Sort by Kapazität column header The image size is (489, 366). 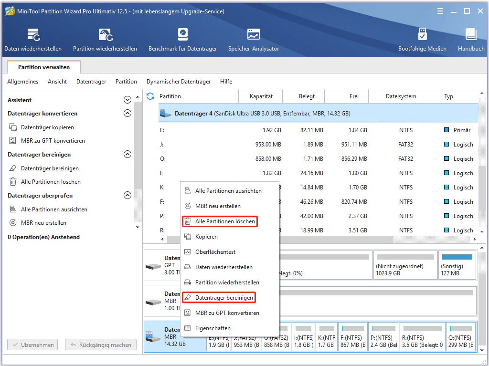tap(261, 96)
